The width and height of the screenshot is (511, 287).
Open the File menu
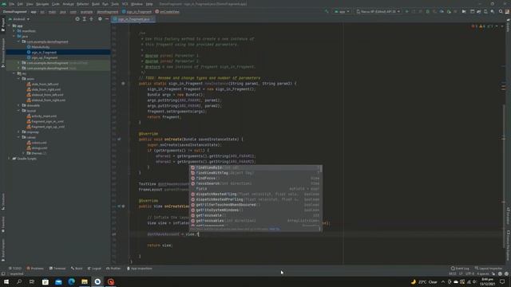coord(12,4)
